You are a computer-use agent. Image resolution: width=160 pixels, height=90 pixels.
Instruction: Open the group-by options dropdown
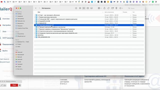tap(99, 8)
